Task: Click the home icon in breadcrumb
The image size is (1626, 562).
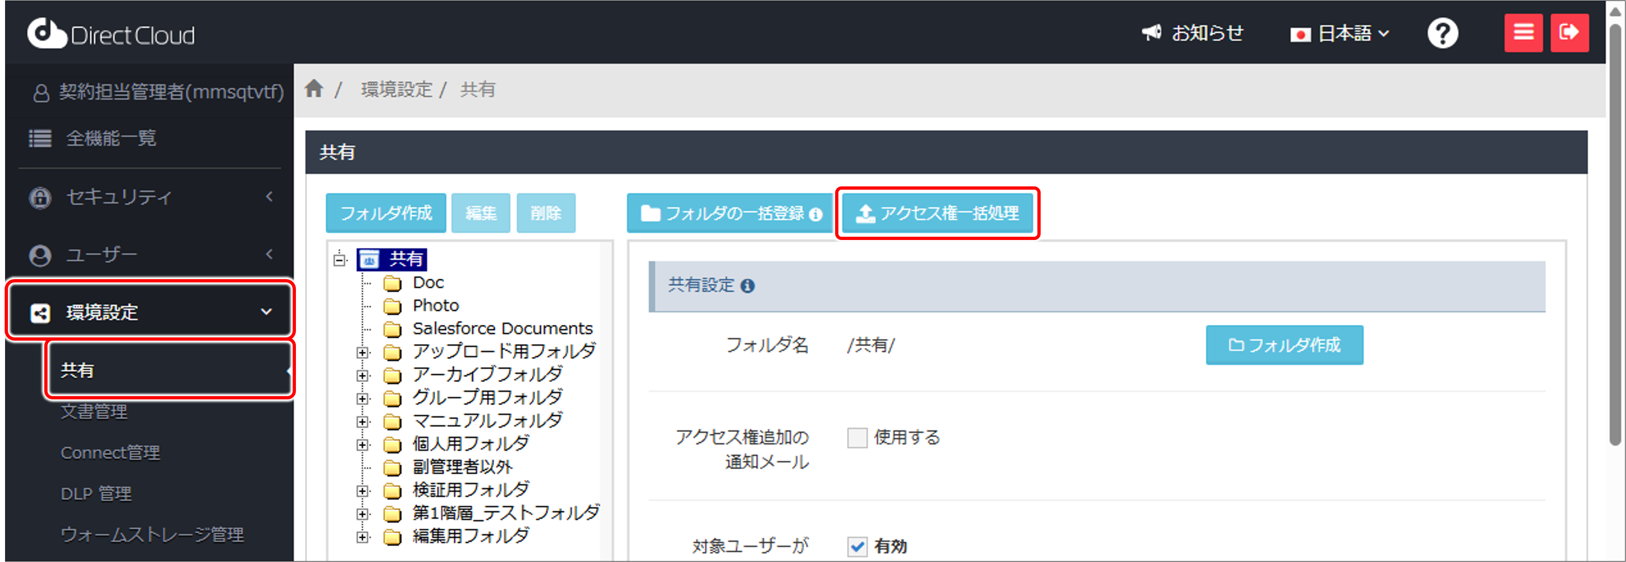Action: (314, 89)
